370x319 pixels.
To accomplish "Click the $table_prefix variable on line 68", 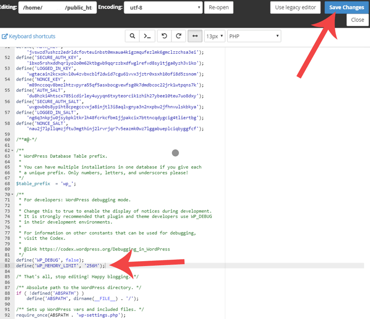I will point(33,184).
